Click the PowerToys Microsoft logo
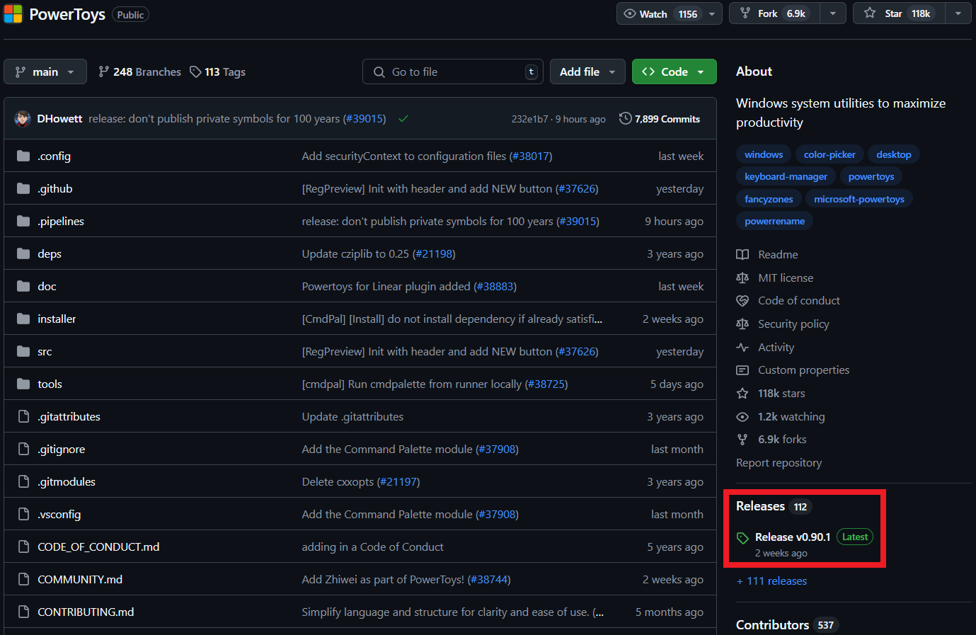 coord(13,13)
